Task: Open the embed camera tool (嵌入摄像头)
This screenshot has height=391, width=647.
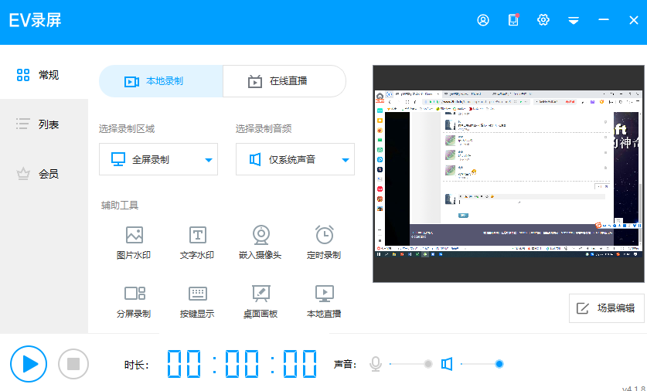Action: (261, 243)
